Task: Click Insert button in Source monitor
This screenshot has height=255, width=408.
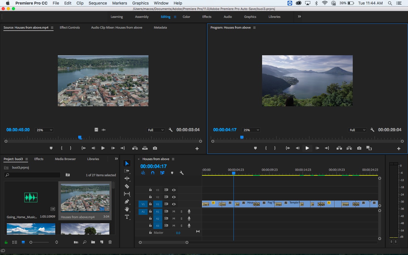Action: click(x=135, y=148)
